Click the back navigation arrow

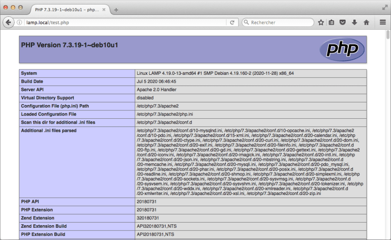[8, 22]
